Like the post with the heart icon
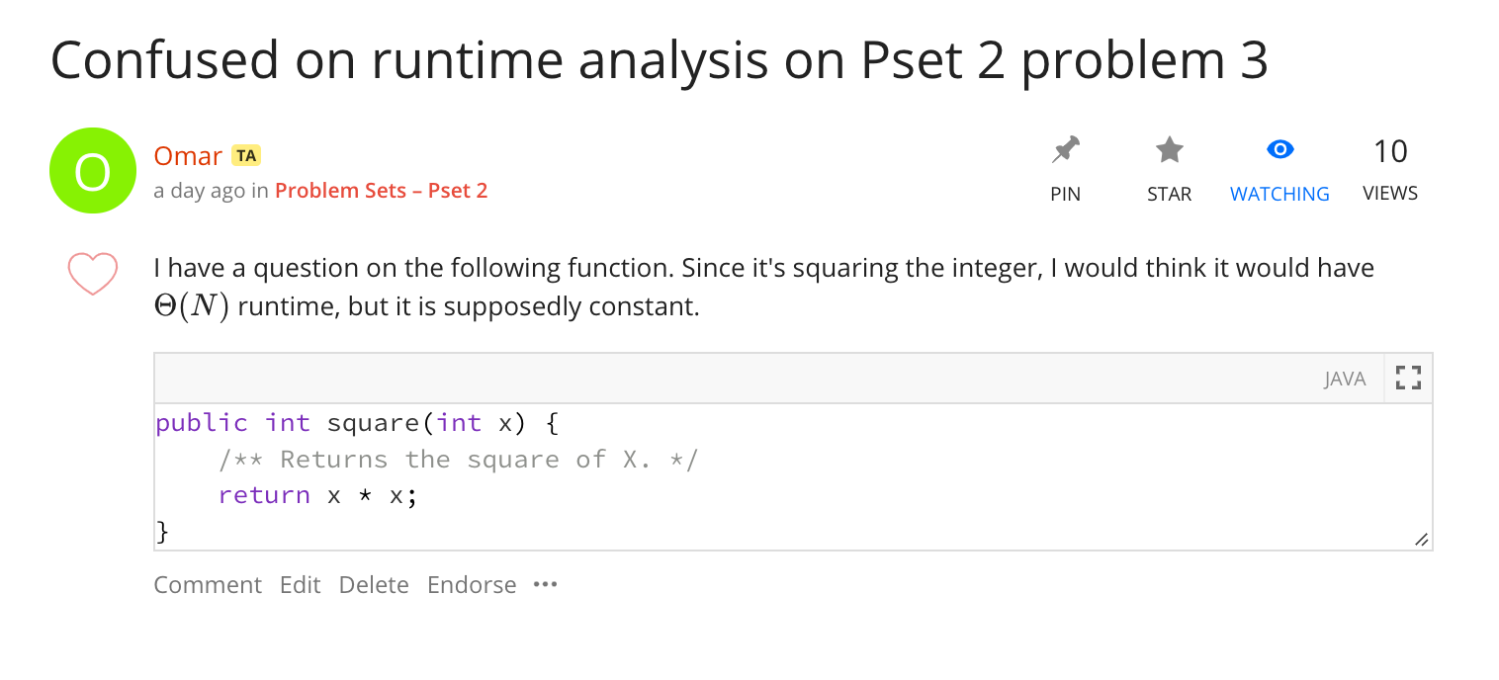 pos(92,273)
